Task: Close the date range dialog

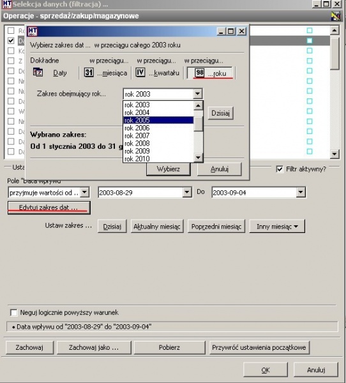Action: coord(242,31)
